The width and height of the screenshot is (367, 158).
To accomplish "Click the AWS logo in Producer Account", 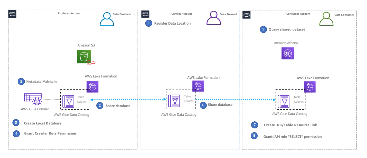I will (12, 14).
